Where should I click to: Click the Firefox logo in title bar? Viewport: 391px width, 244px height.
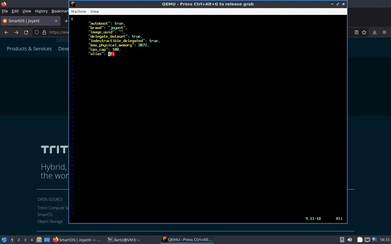pos(4,4)
